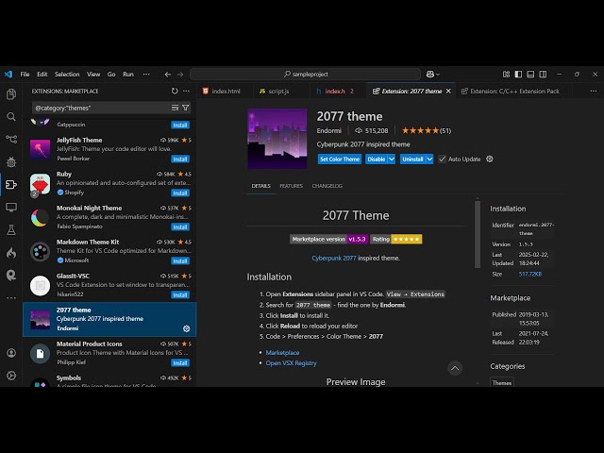Click the Search icon in activity bar

(11, 117)
